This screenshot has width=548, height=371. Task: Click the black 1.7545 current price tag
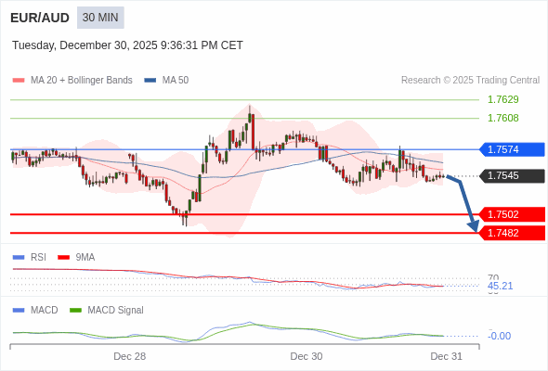[512, 175]
